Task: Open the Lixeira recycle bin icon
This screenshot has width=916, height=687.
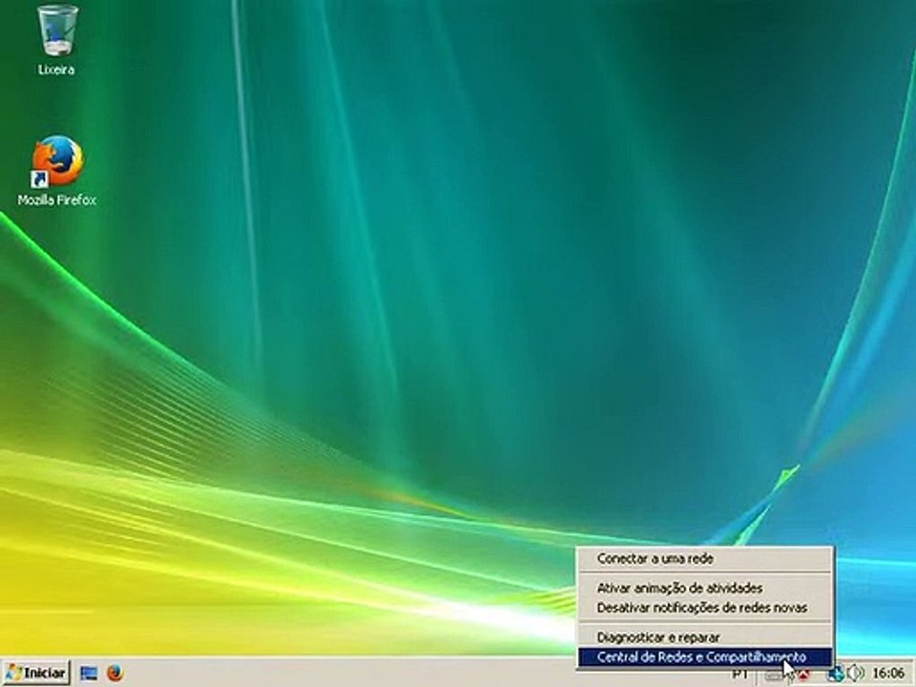Action: pos(56,40)
